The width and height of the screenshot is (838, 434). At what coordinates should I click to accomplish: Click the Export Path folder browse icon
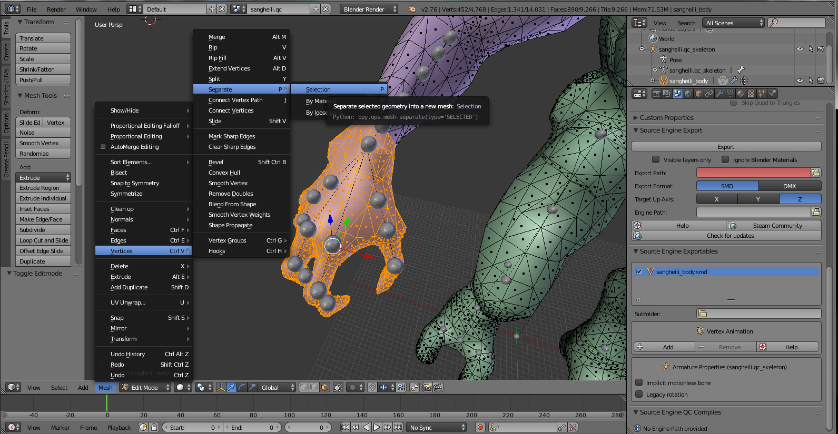816,173
